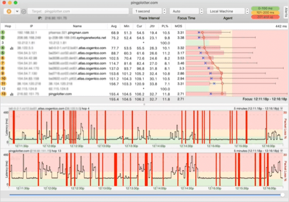Screen dimensions: 289x202
Task: Open the Trace Interval stepper arrows
Action: point(164,11)
